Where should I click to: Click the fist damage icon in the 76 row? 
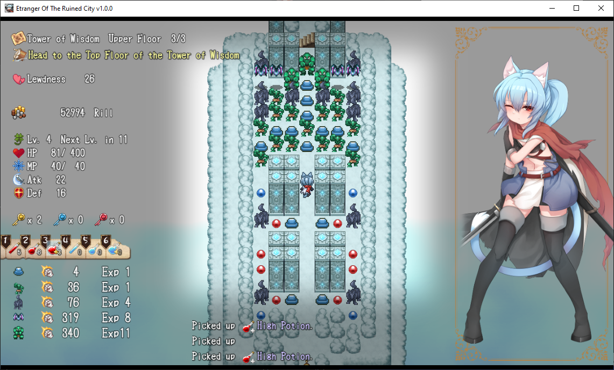[x=47, y=302]
